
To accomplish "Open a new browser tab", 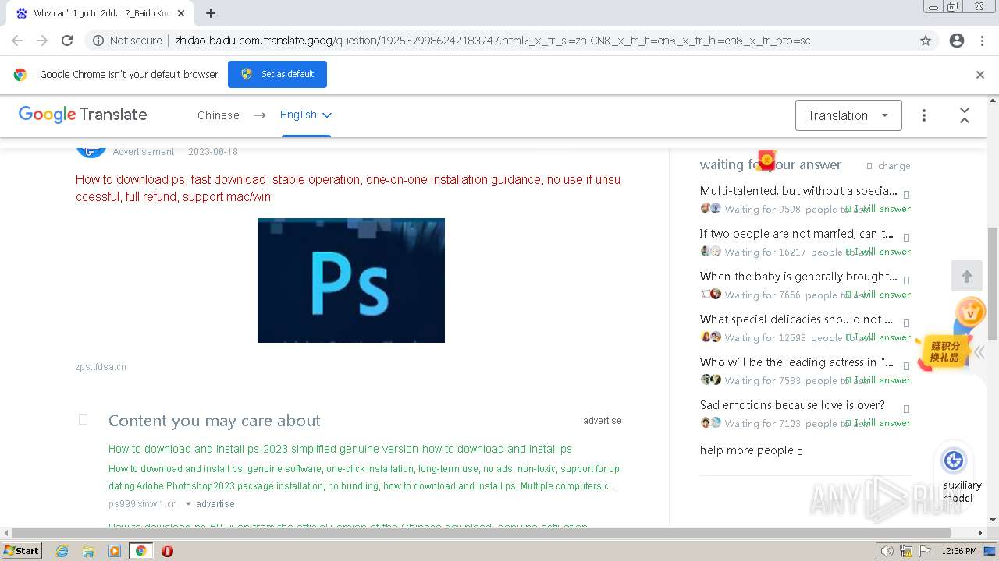I will pos(211,13).
